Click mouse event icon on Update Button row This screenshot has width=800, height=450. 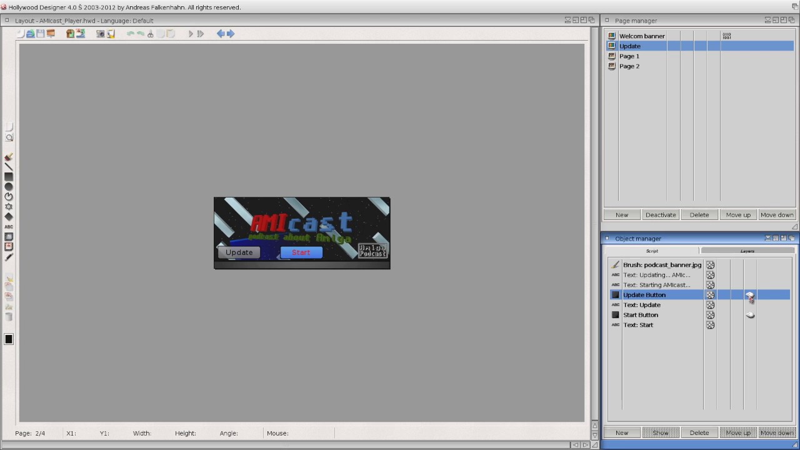tap(750, 295)
